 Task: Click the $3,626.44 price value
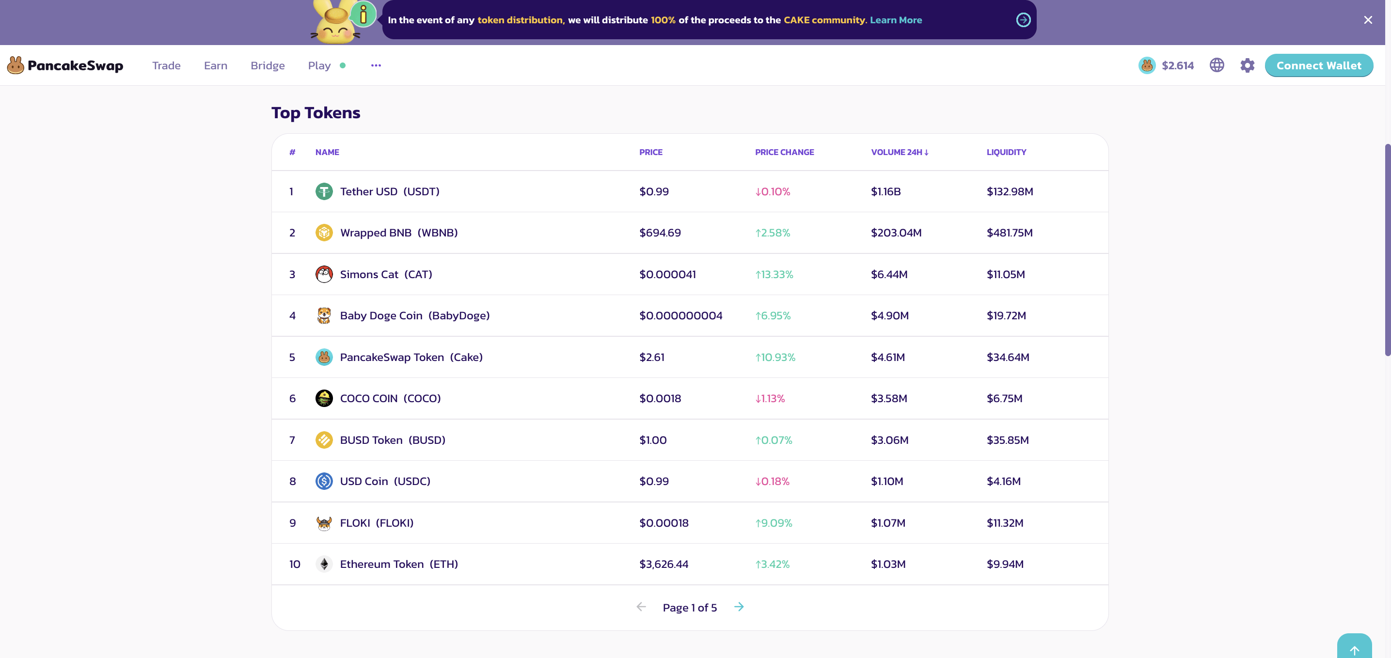coord(664,564)
